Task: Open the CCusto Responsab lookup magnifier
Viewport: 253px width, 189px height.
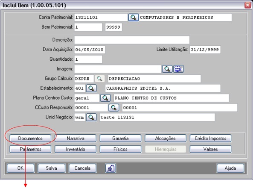Action: click(x=114, y=108)
